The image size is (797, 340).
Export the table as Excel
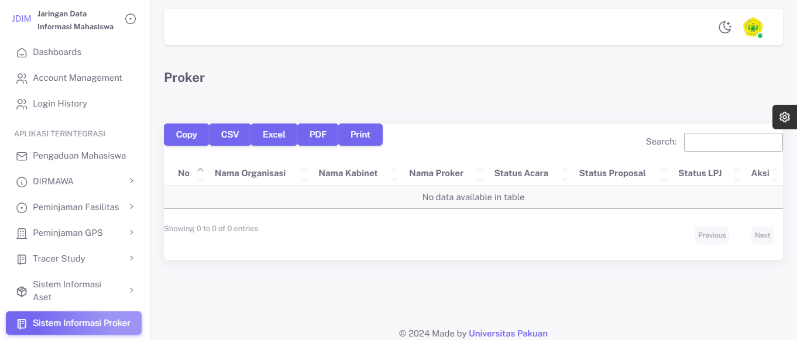[x=274, y=135]
